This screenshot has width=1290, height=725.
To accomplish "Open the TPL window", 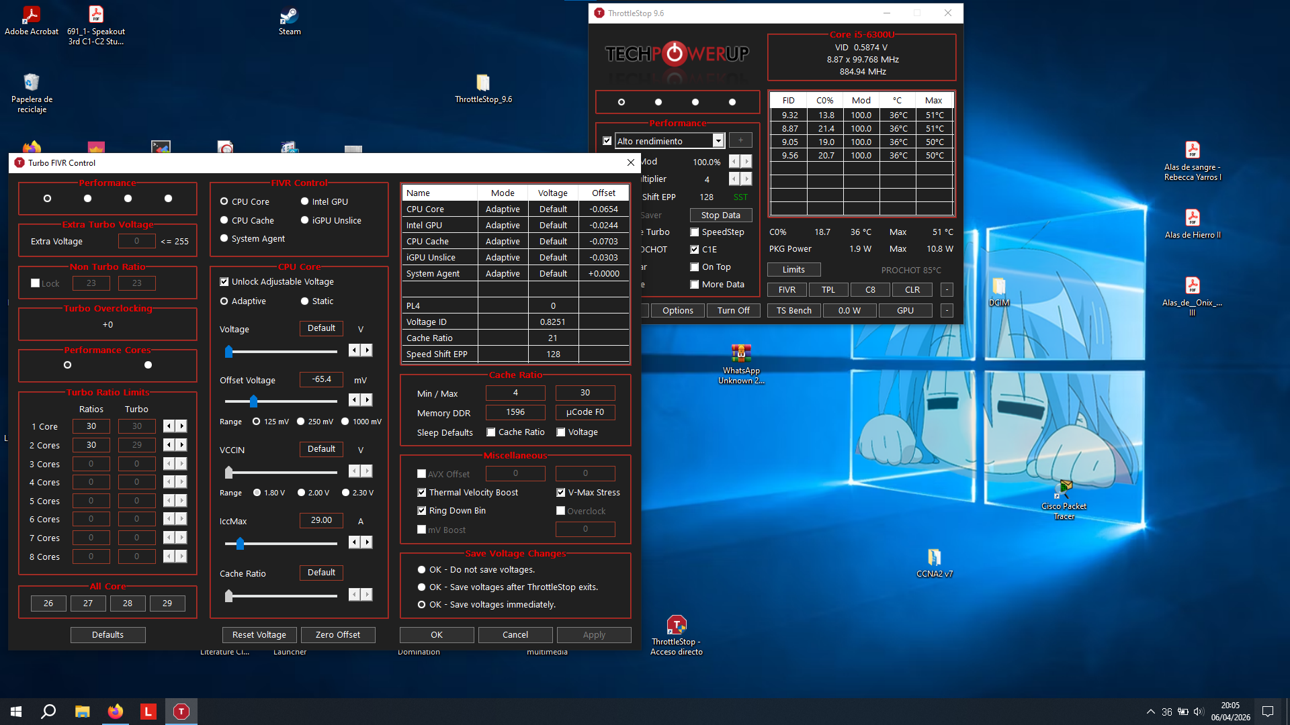I will pos(828,290).
